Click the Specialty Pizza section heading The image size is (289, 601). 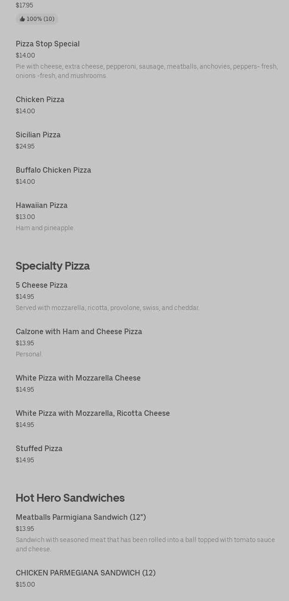tap(53, 266)
